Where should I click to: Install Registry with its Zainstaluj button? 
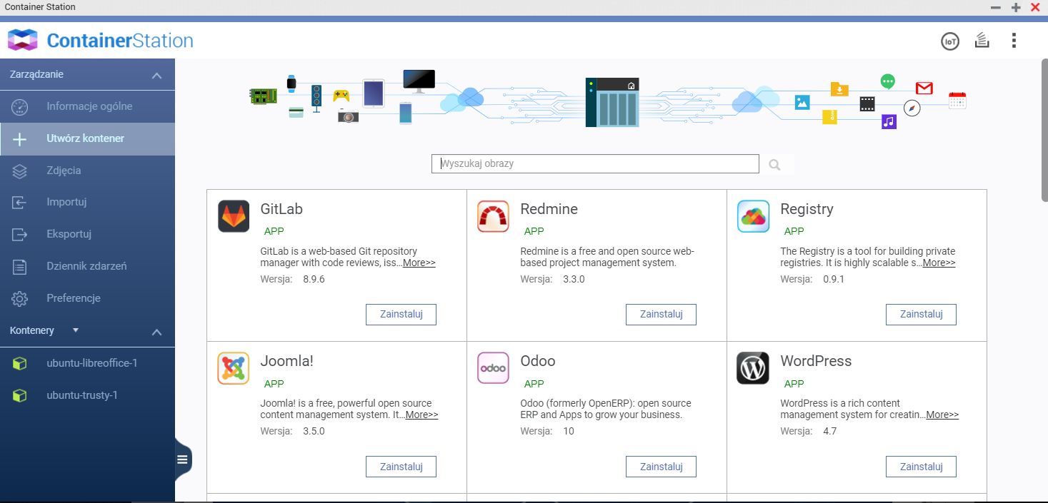click(x=921, y=315)
